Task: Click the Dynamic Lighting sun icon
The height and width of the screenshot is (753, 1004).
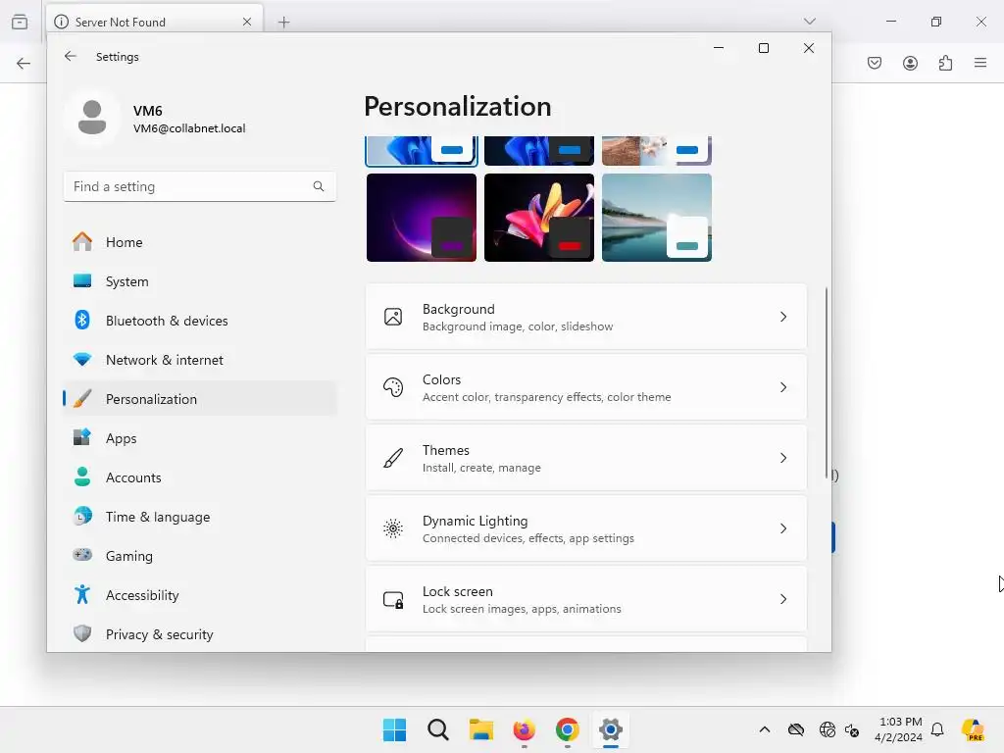Action: tap(393, 528)
